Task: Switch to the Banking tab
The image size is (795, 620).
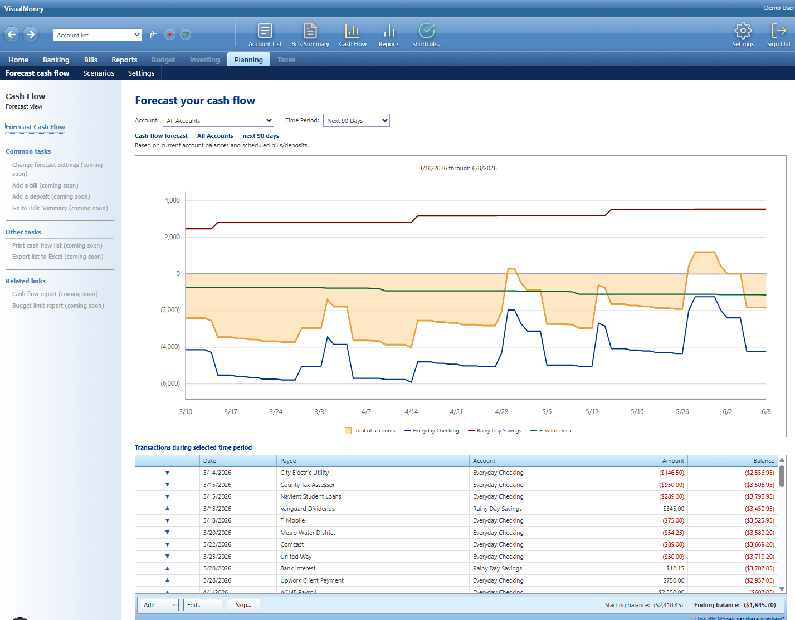Action: (56, 60)
